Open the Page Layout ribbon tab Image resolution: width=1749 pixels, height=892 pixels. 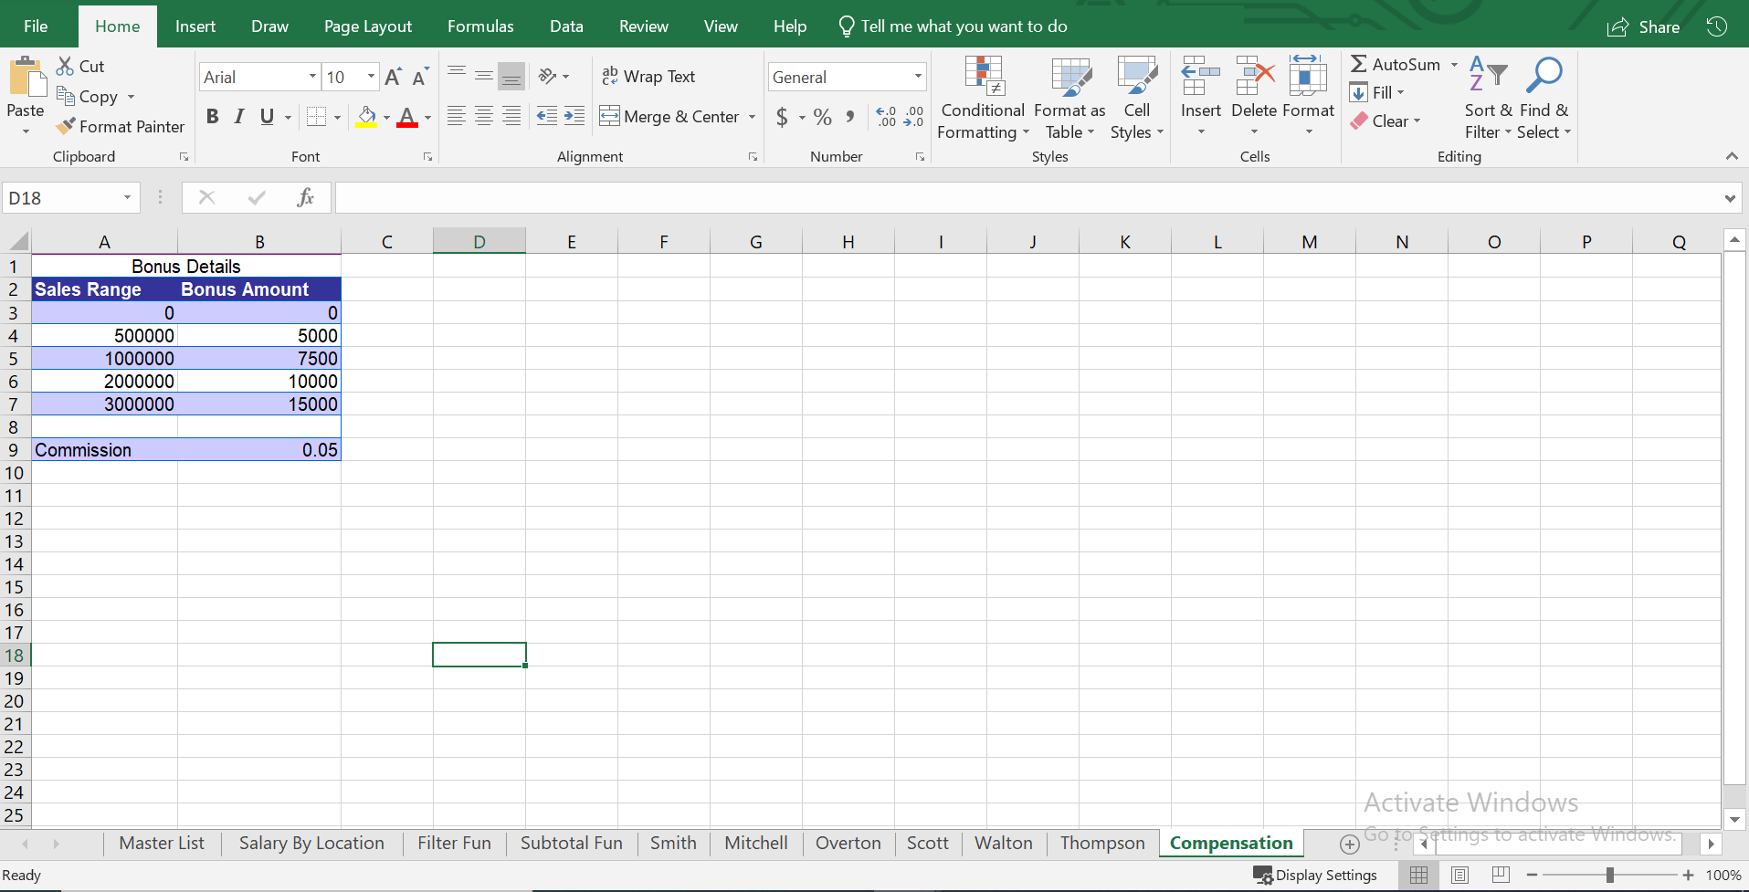[x=368, y=26]
